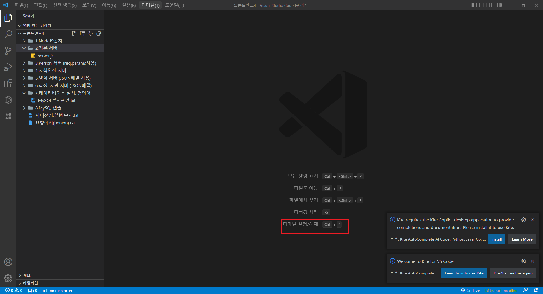This screenshot has height=294, width=543.
Task: Click errors and warnings count in status bar
Action: tap(14, 291)
